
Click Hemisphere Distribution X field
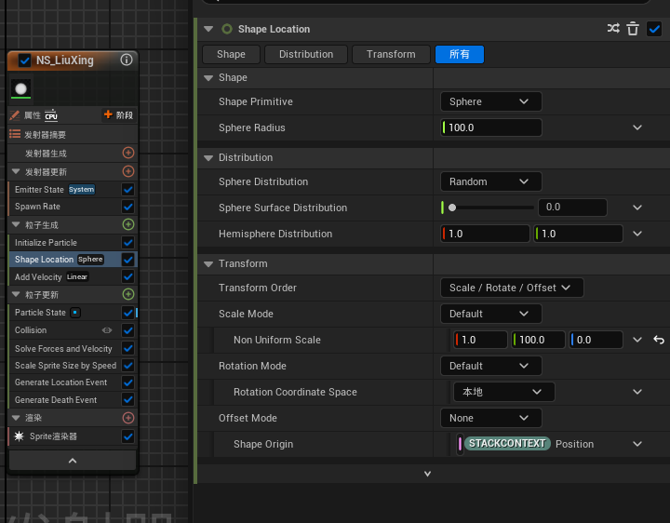pos(485,234)
